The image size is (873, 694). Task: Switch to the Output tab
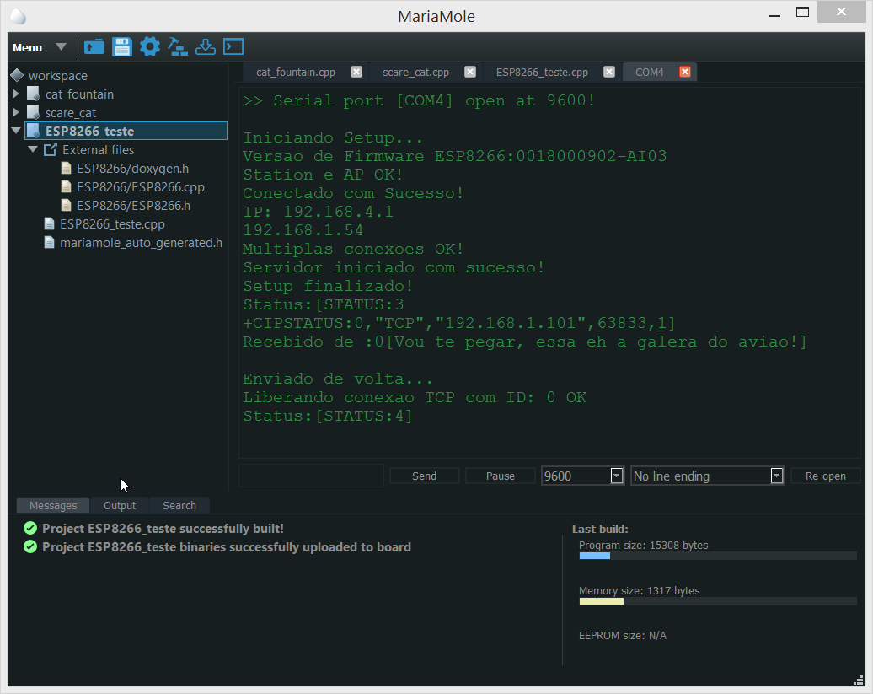click(120, 506)
